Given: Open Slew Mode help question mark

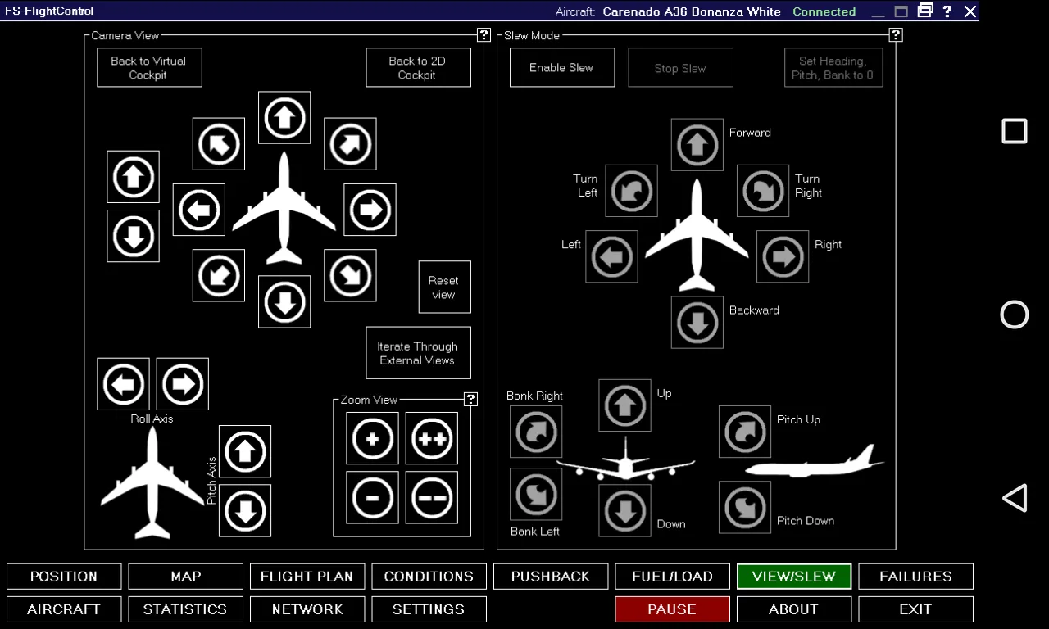Looking at the screenshot, I should (896, 35).
